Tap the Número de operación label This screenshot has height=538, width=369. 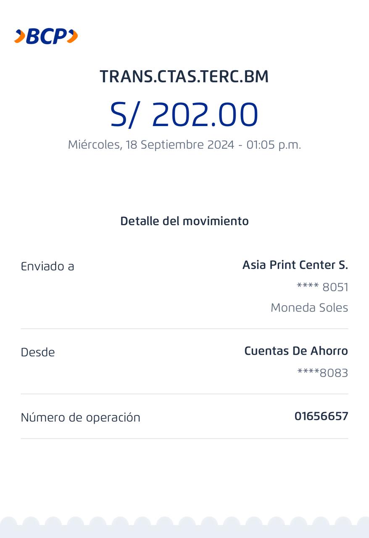coord(80,417)
